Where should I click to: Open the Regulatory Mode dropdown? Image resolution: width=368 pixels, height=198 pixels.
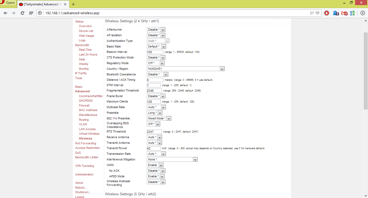pyautogui.click(x=155, y=63)
